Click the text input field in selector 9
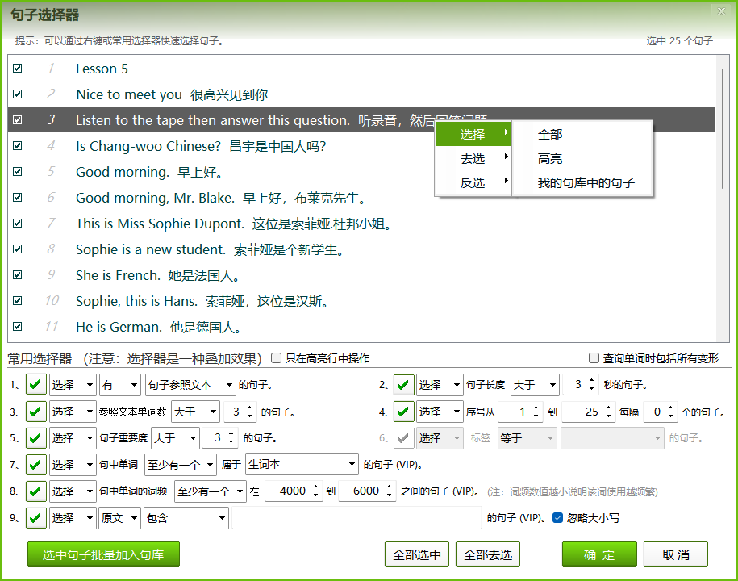The image size is (738, 581). (x=356, y=518)
